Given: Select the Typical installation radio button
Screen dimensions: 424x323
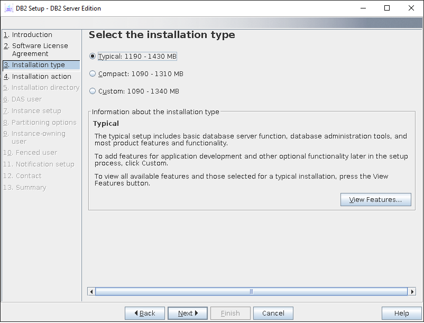Looking at the screenshot, I should point(93,57).
